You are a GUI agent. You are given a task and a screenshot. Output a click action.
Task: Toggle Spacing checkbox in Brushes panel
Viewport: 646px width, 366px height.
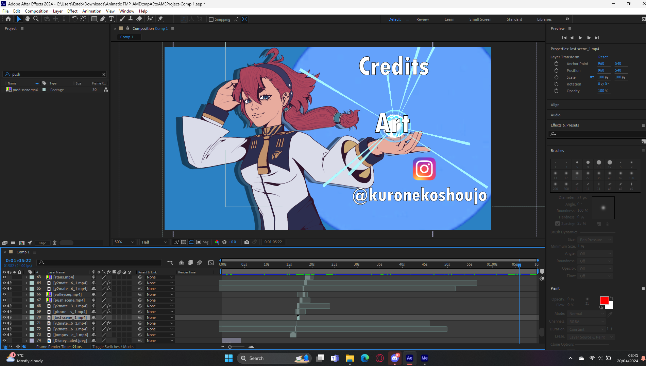558,224
